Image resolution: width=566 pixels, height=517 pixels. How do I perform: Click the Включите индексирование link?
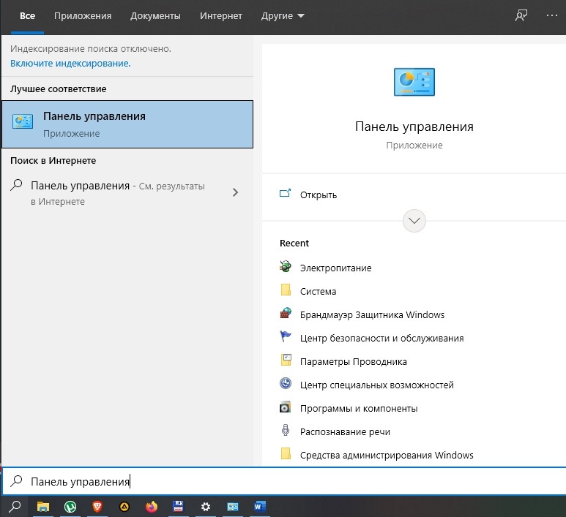pyautogui.click(x=70, y=64)
